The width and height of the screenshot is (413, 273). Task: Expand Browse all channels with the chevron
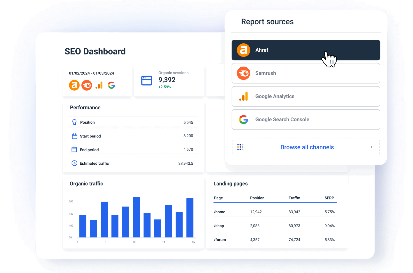[371, 147]
